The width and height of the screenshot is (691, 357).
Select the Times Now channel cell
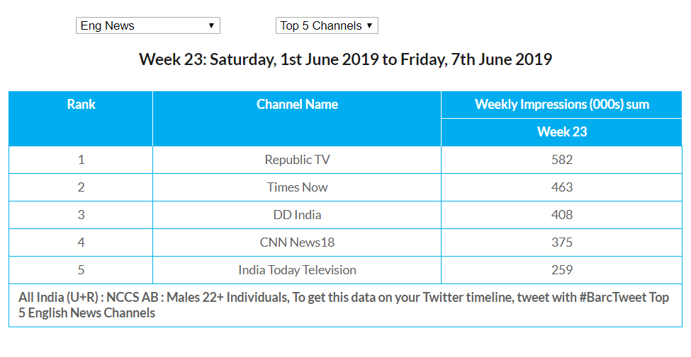(x=297, y=187)
